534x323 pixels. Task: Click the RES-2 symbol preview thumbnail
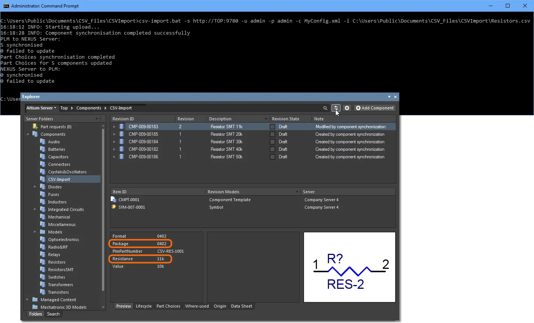[x=350, y=267]
